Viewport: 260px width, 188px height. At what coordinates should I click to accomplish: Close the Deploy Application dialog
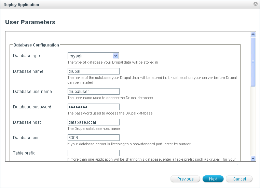pos(255,4)
